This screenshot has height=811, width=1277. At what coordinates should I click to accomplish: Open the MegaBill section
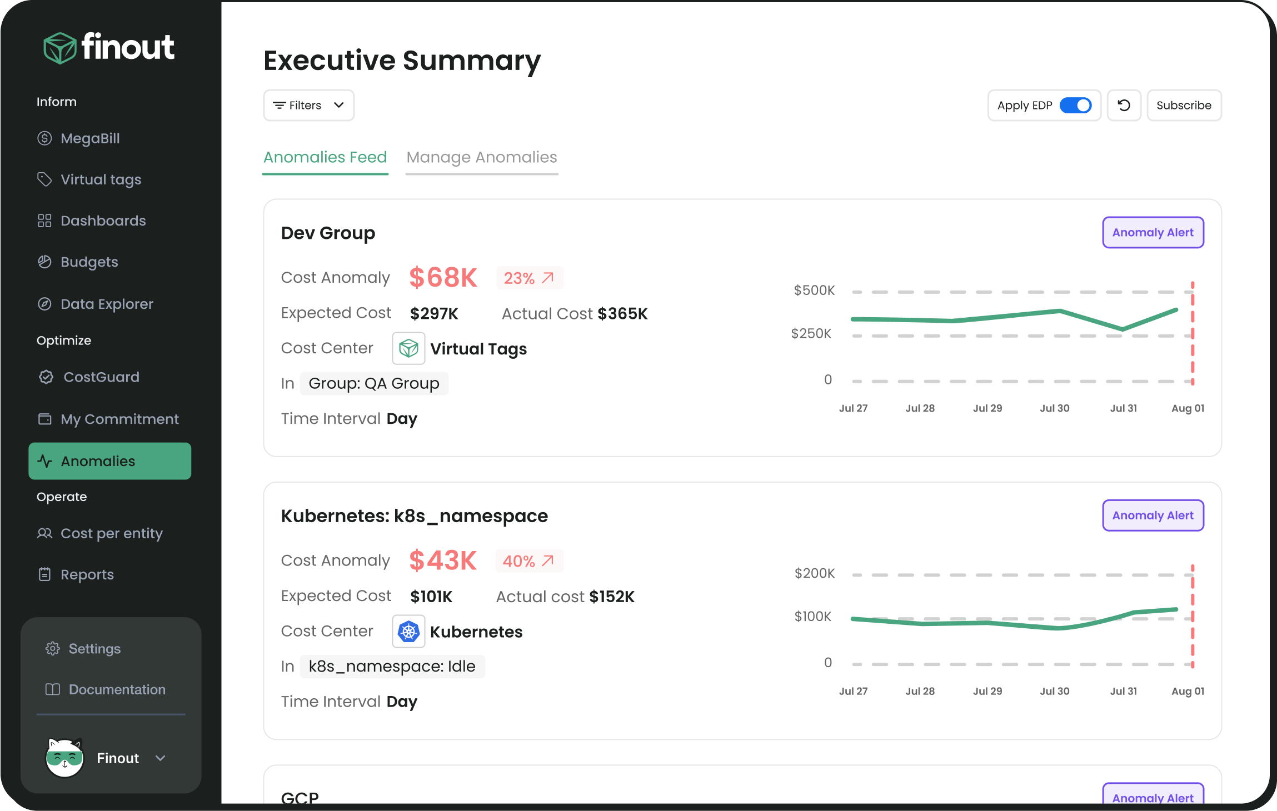tap(90, 138)
